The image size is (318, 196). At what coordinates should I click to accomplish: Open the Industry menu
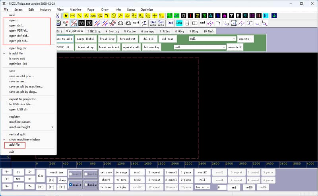click(x=45, y=10)
